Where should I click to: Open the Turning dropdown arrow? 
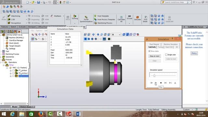point(75,23)
